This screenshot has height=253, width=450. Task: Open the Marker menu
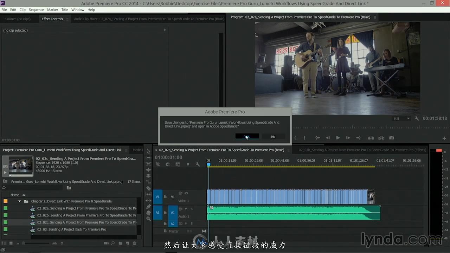[x=53, y=9]
